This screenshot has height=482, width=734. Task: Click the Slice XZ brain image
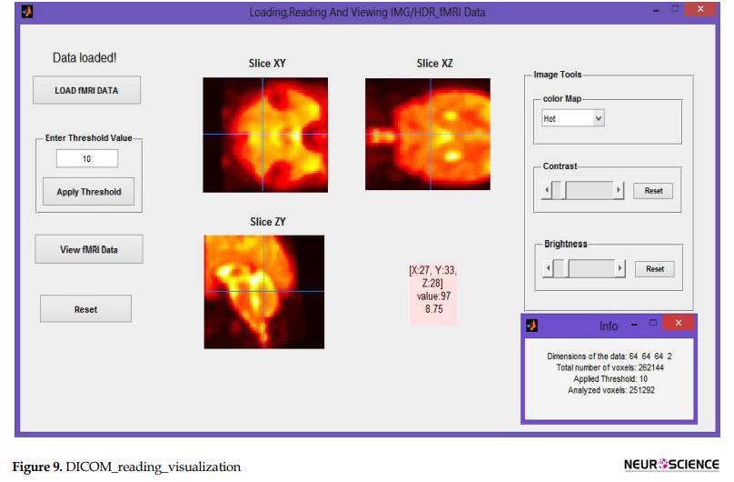point(428,134)
